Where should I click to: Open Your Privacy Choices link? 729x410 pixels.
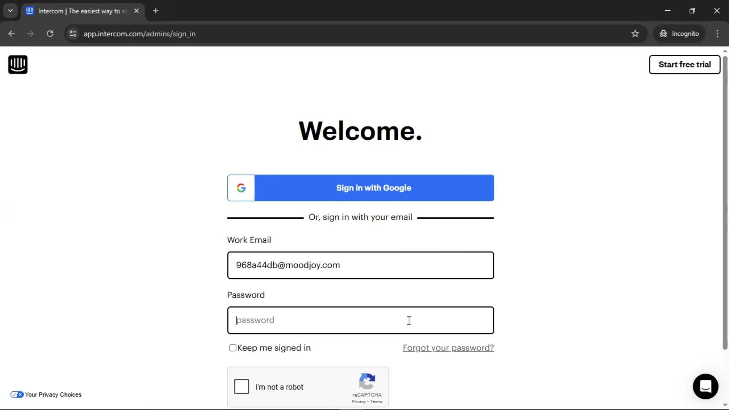tap(53, 395)
